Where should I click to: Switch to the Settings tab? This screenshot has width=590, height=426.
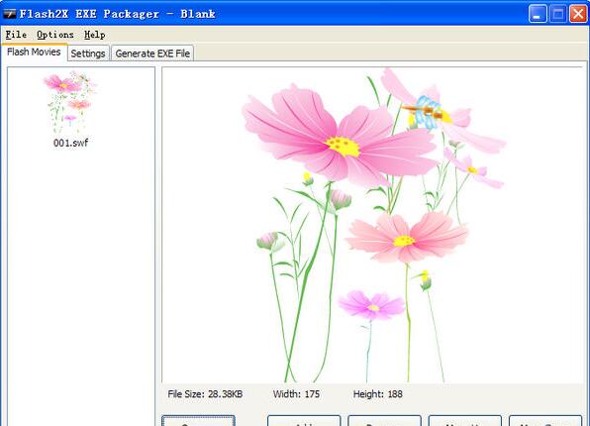(x=88, y=53)
